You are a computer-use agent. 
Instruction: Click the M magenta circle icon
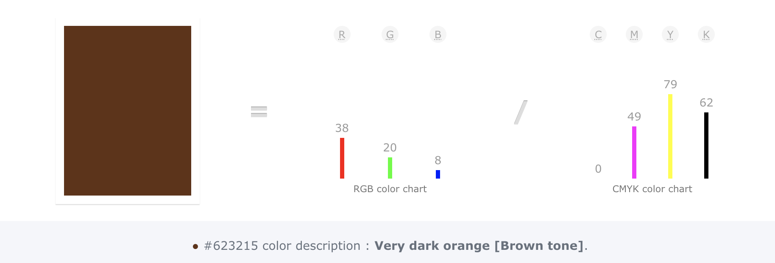[x=634, y=34]
